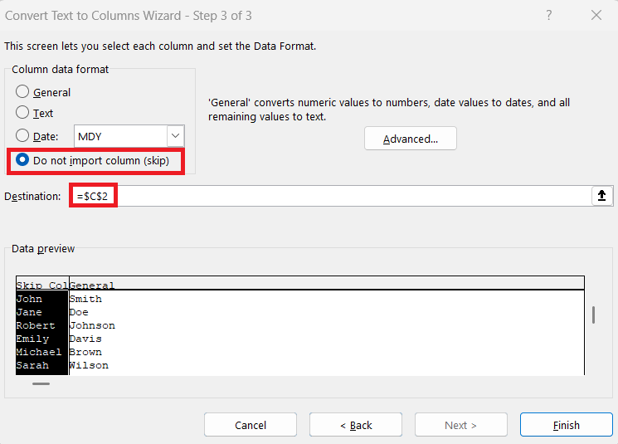
Task: Click 'Emily' in the data preview
Action: (32, 339)
